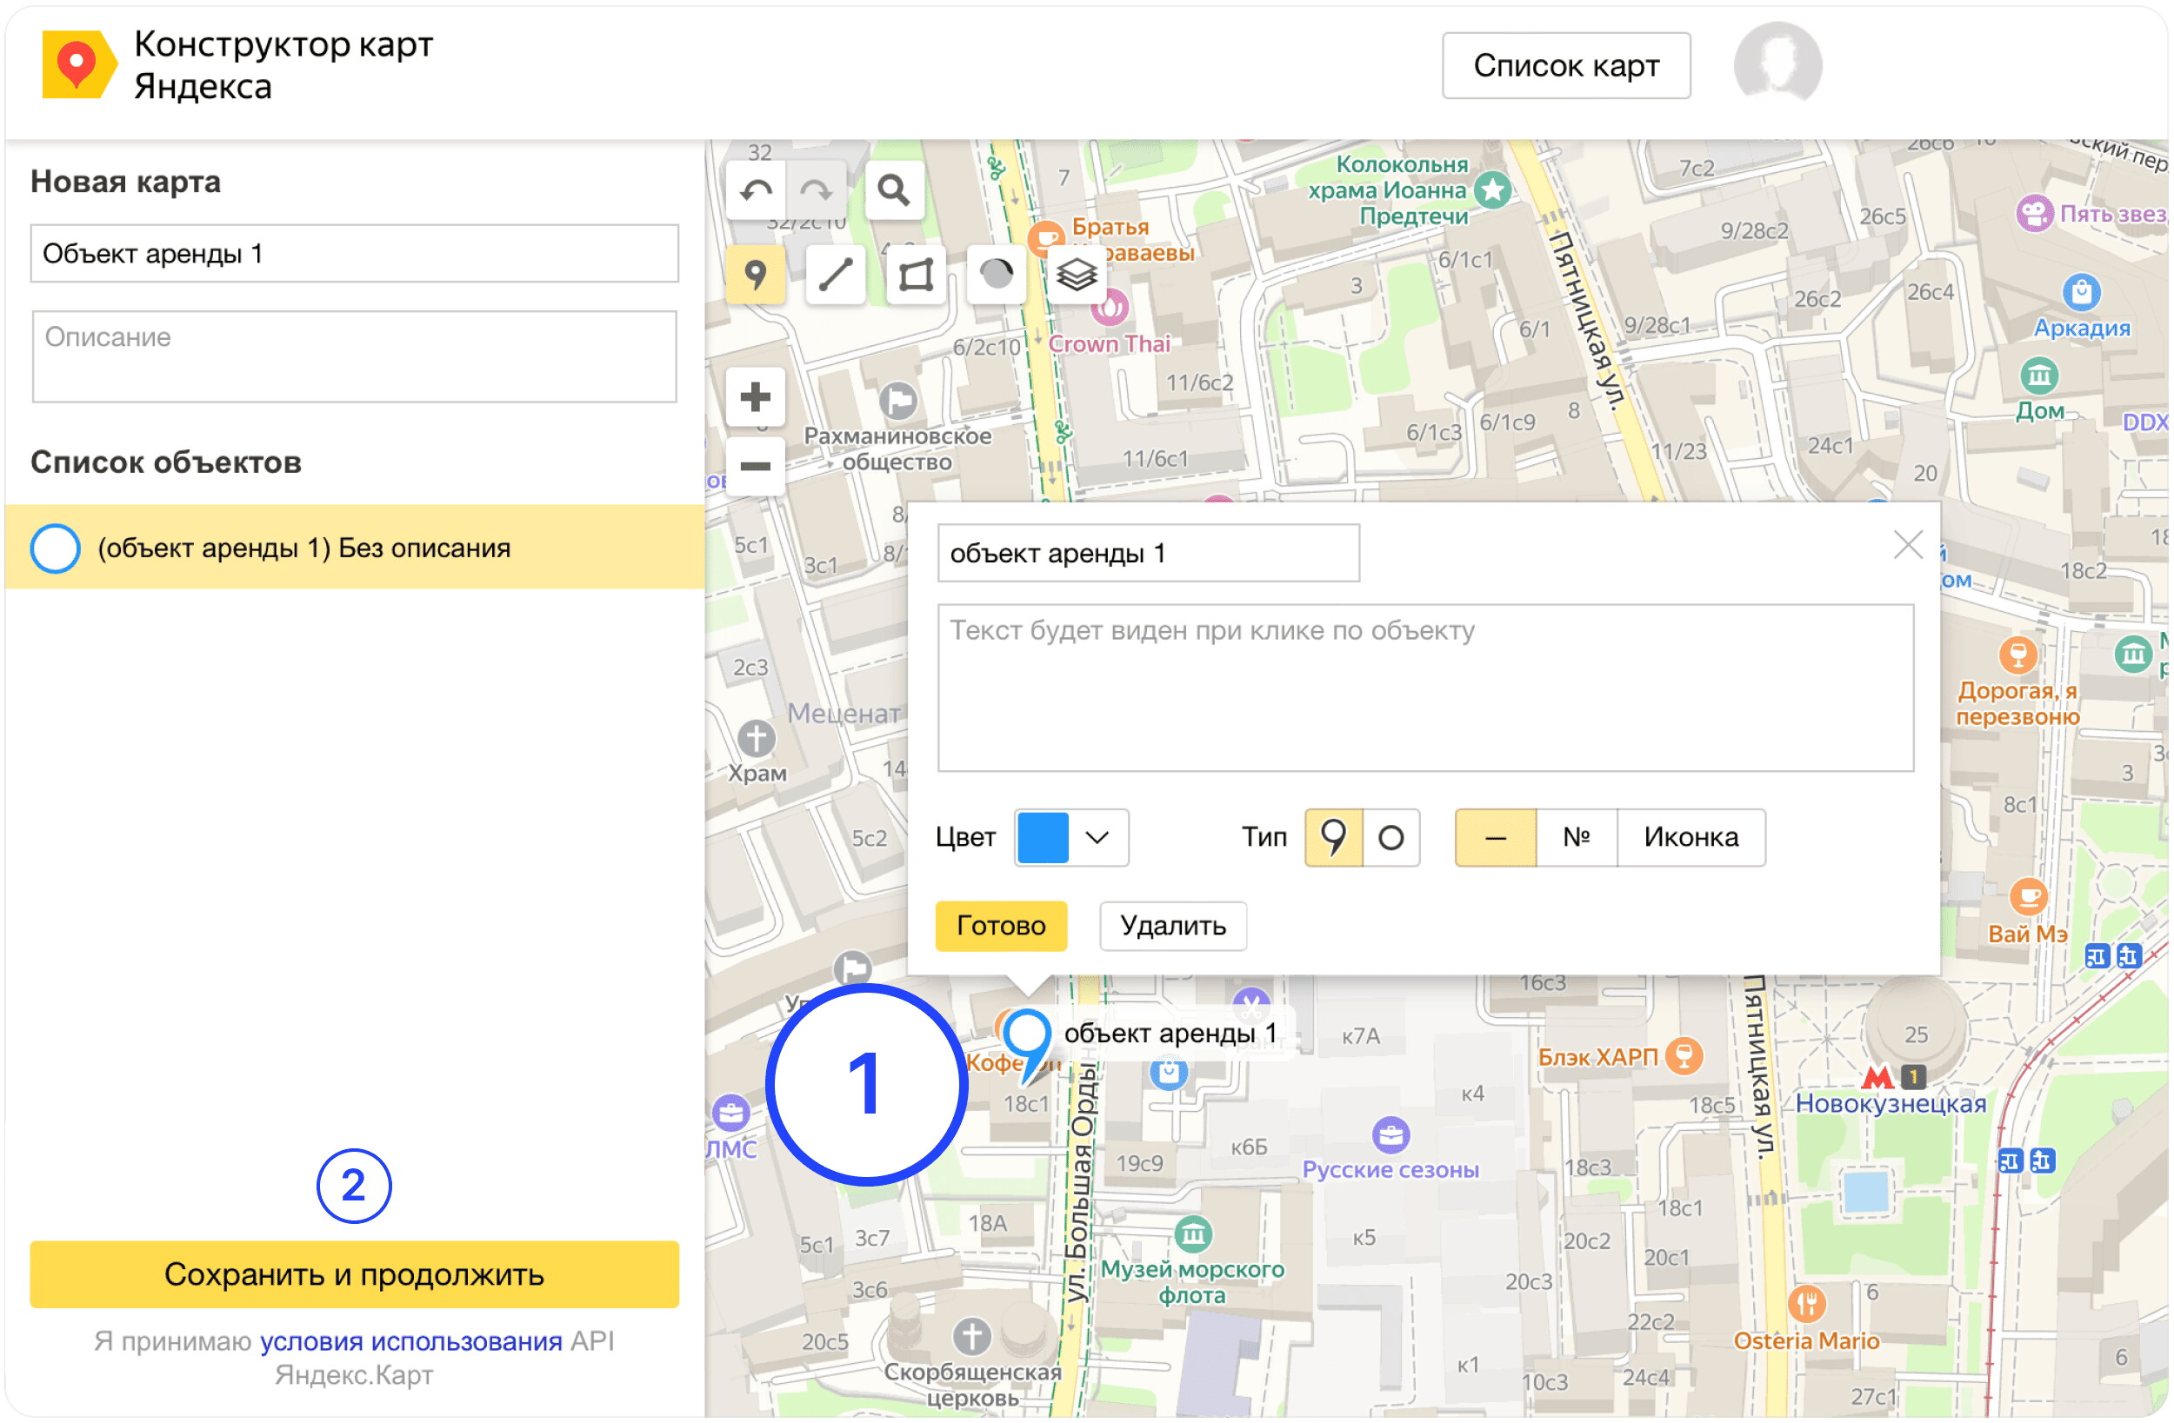This screenshot has width=2174, height=1423.
Task: Select the circle marker type
Action: click(x=1391, y=837)
